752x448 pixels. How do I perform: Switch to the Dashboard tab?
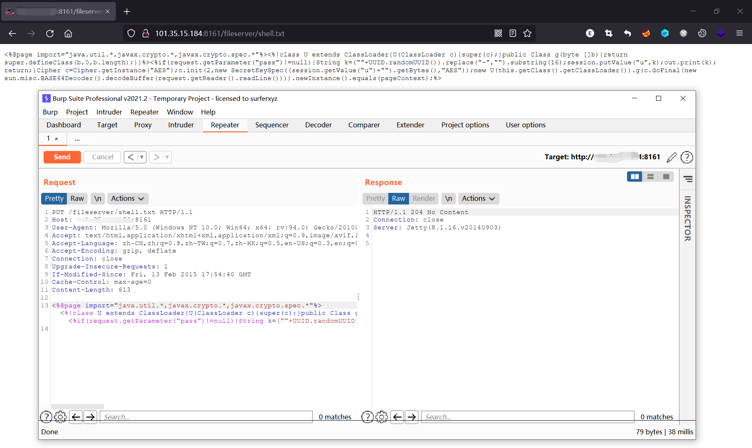click(x=64, y=125)
